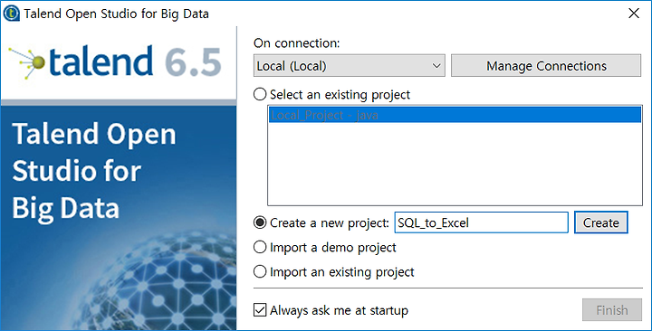Close the Talend Open Studio dialog
Screen dimensions: 652x331
click(x=634, y=14)
